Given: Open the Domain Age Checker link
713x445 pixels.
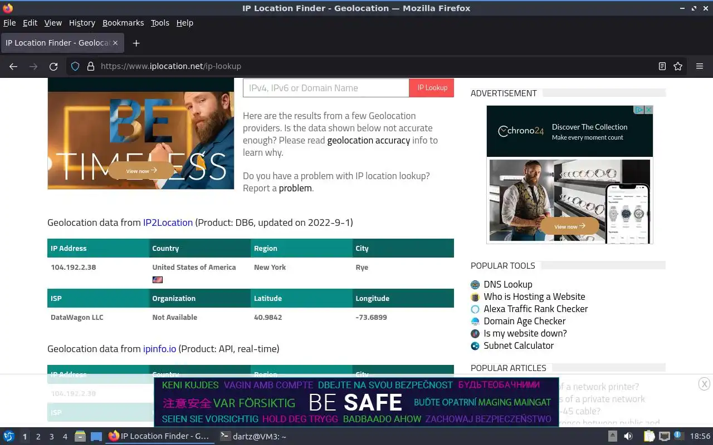Looking at the screenshot, I should tap(525, 322).
